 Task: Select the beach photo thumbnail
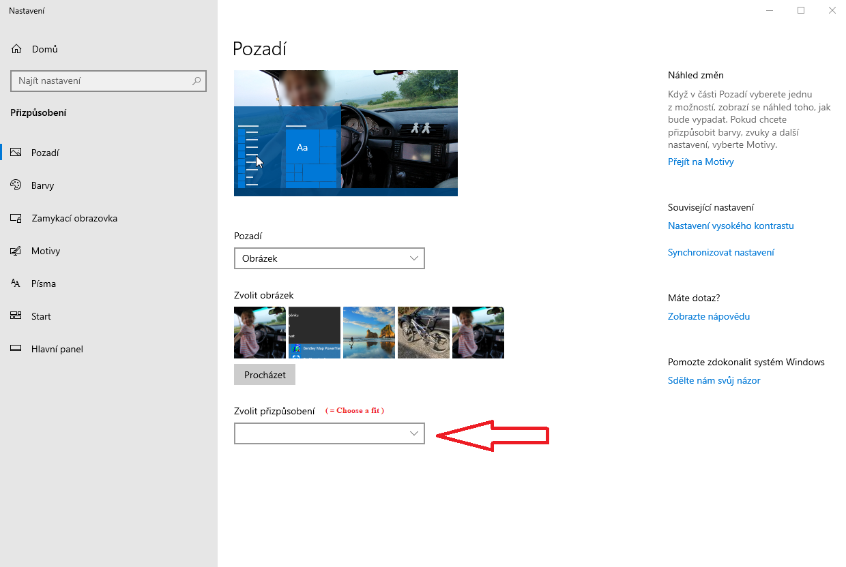368,333
